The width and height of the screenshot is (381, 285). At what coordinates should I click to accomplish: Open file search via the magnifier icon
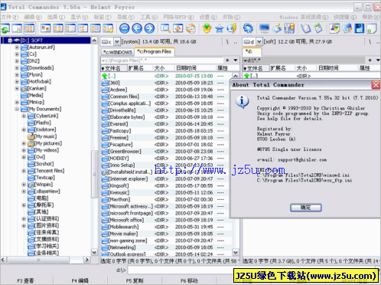tap(165, 28)
